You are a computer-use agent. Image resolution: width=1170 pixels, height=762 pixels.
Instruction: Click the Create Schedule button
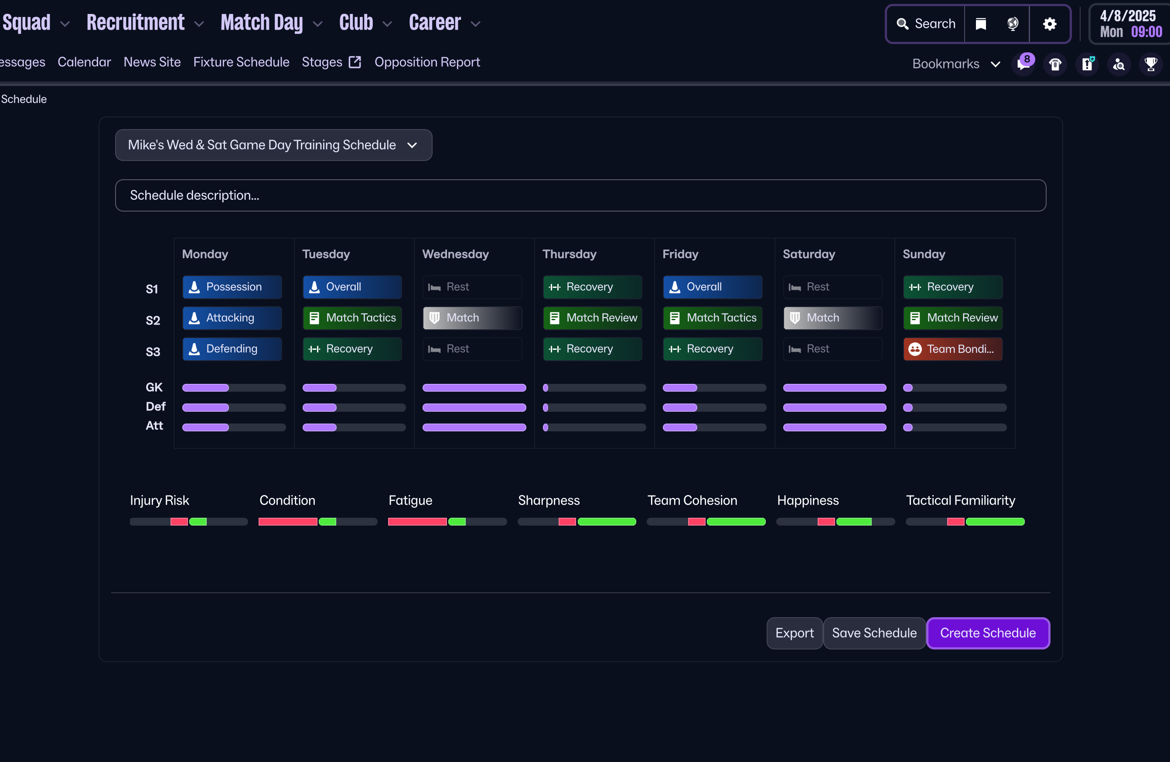coord(987,633)
